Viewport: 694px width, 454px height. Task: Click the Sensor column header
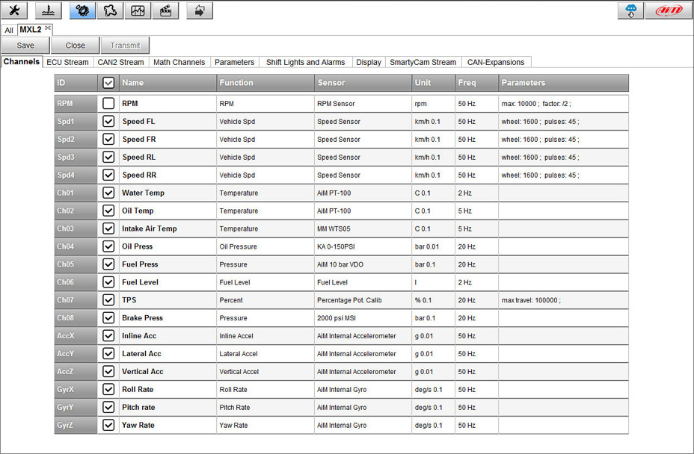pyautogui.click(x=363, y=83)
